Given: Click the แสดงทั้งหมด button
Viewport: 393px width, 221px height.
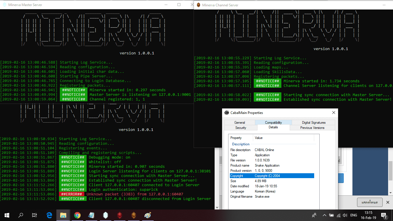Looking at the screenshot, I should [x=370, y=202].
